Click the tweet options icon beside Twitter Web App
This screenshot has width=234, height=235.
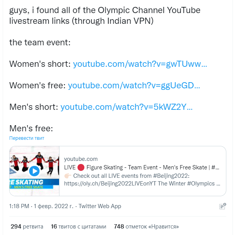point(222,207)
